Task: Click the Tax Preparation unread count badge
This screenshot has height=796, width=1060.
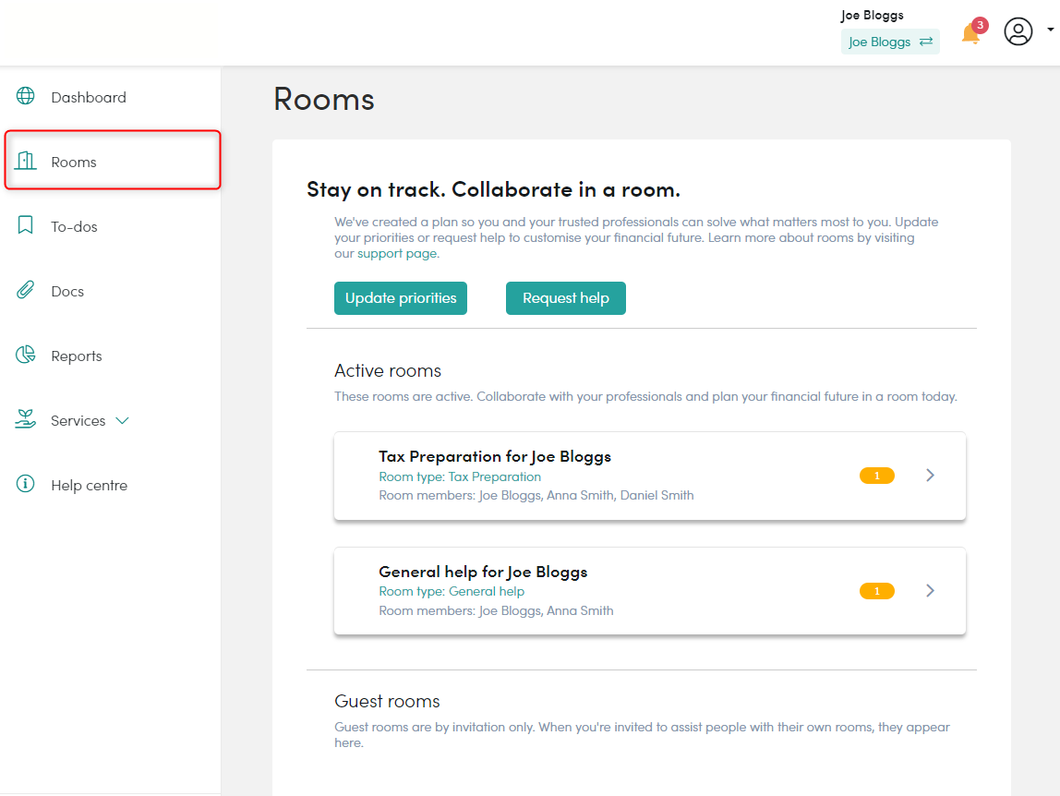Action: click(x=876, y=475)
